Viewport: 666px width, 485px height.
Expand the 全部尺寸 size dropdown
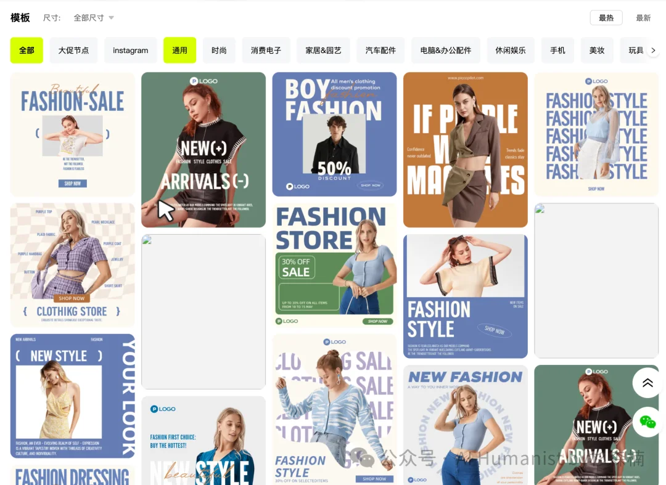94,18
